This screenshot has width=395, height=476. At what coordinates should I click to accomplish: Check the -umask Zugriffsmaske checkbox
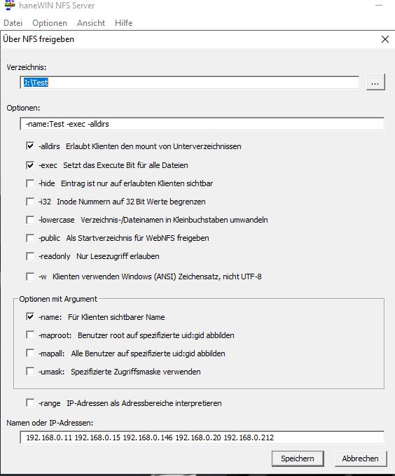click(30, 371)
